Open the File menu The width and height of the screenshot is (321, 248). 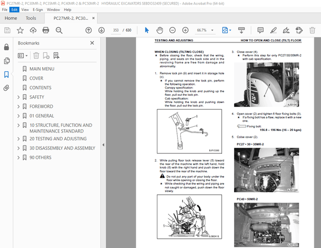pos(5,10)
